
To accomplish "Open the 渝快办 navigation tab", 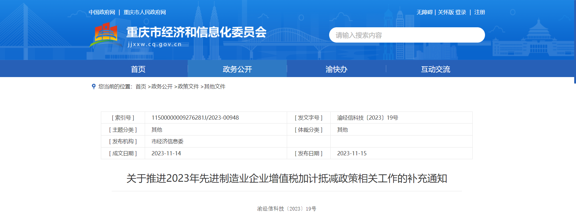I will (336, 69).
